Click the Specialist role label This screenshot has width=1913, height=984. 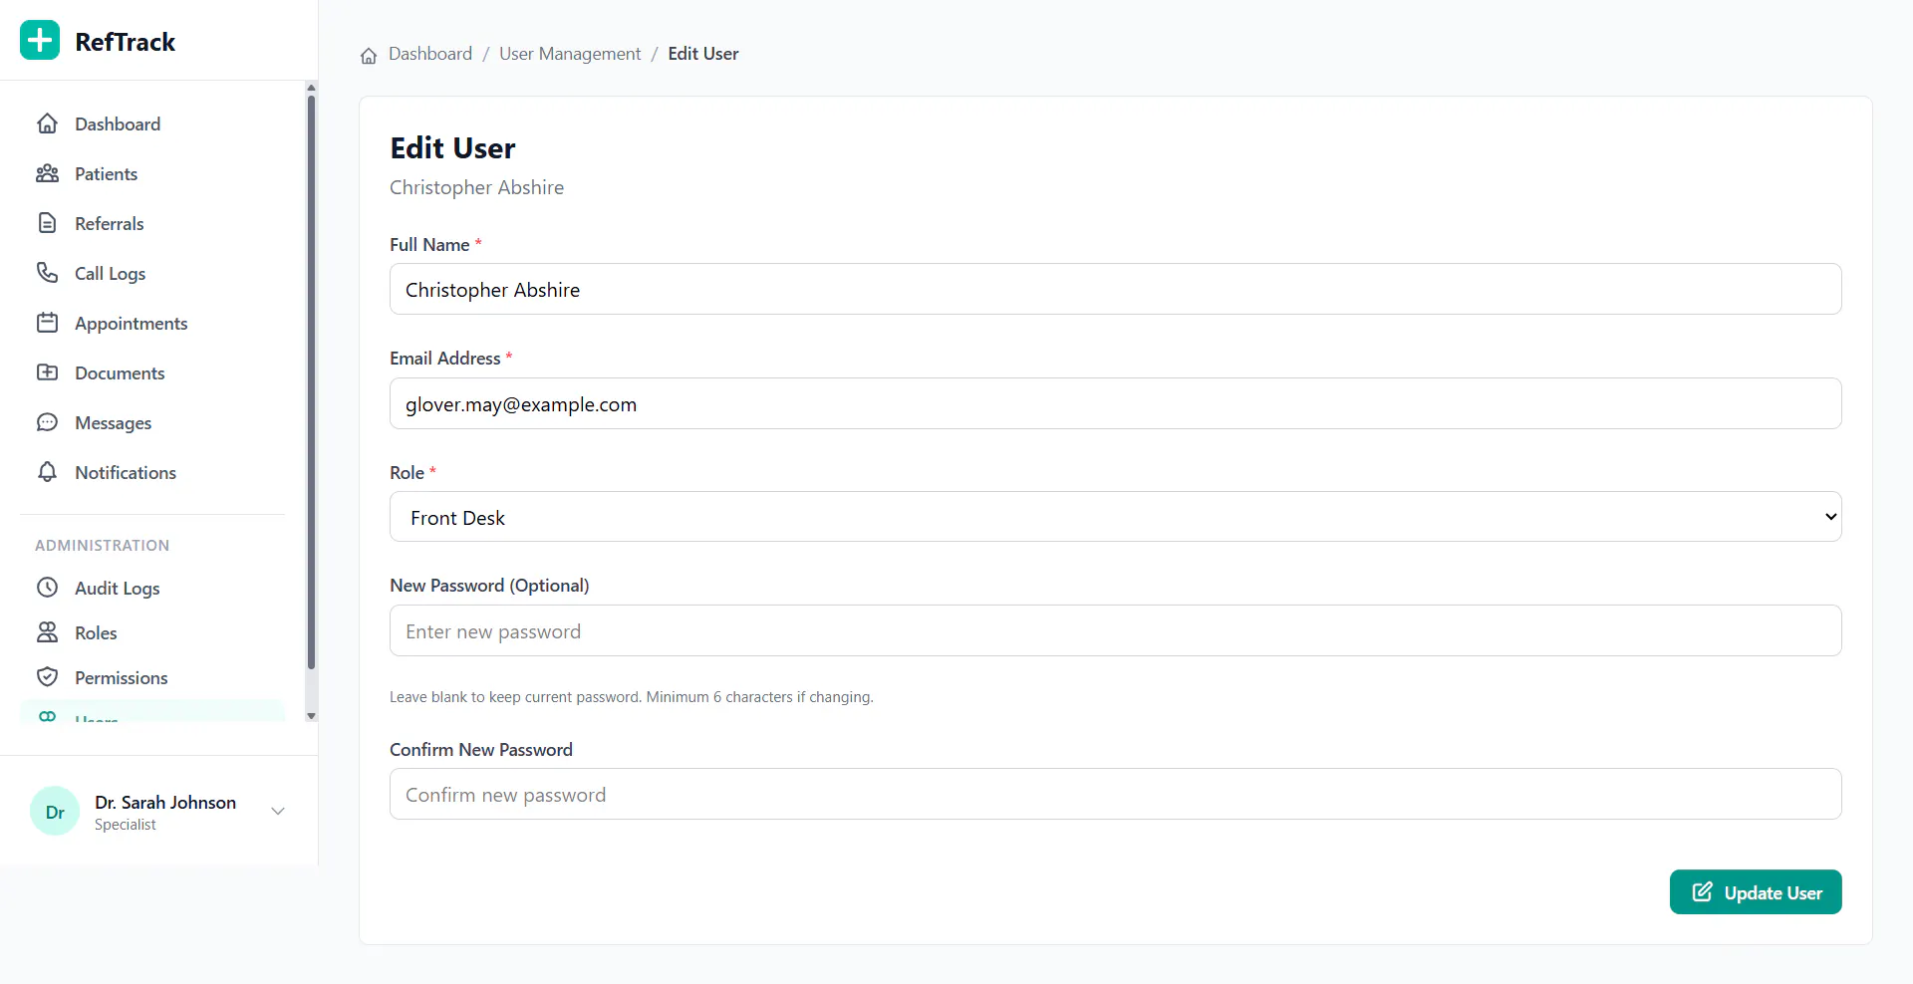click(126, 825)
